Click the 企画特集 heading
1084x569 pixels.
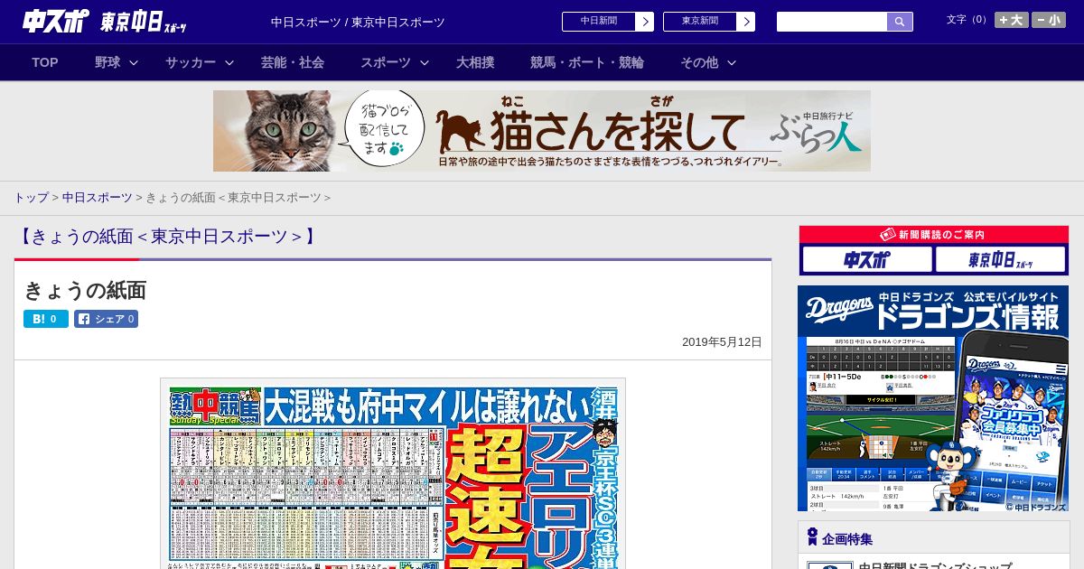pyautogui.click(x=847, y=539)
